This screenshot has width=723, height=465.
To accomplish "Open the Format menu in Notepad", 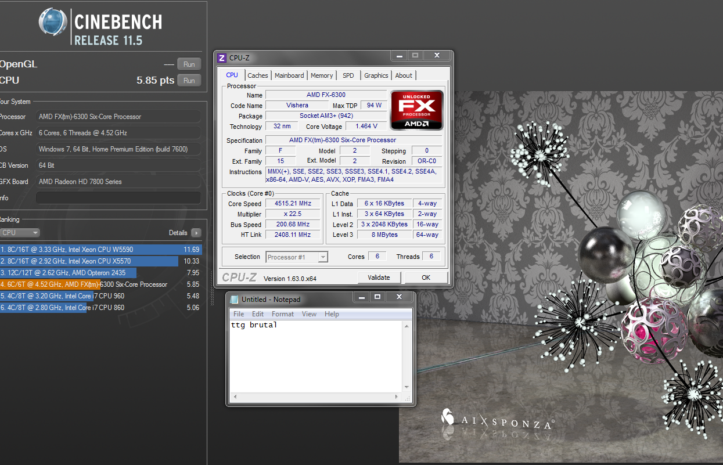I will tap(283, 314).
